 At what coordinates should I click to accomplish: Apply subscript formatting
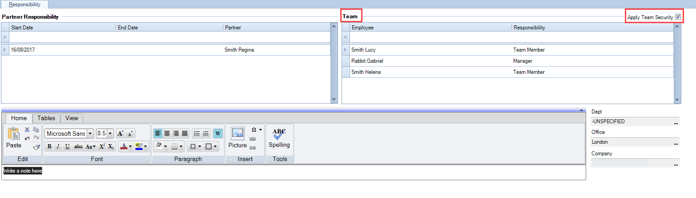[x=111, y=146]
